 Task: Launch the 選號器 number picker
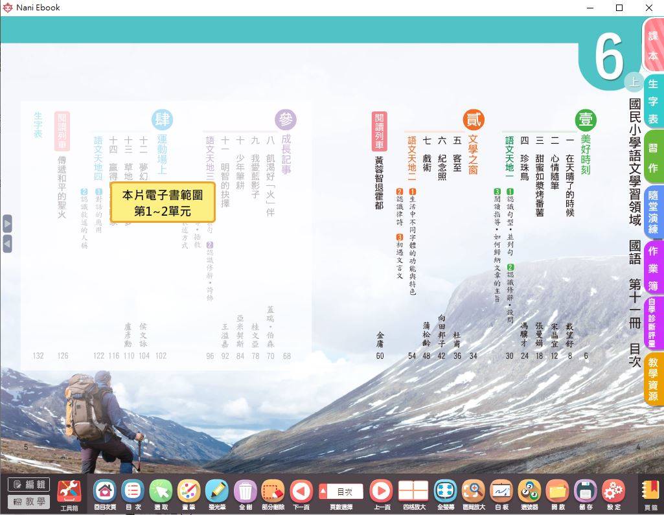(x=529, y=494)
